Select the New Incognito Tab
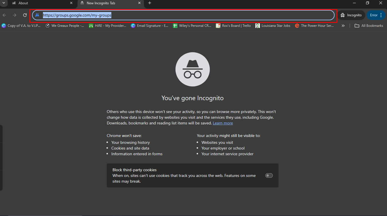Image resolution: width=387 pixels, height=216 pixels. pyautogui.click(x=109, y=3)
